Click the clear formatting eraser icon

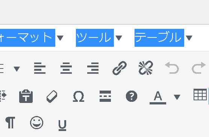[x=52, y=97]
